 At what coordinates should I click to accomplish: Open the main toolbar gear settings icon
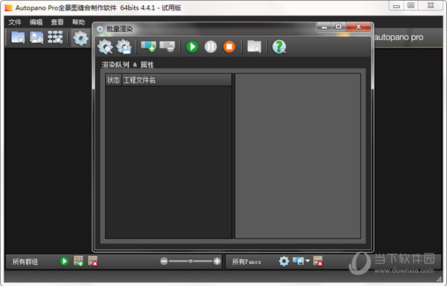[x=80, y=38]
